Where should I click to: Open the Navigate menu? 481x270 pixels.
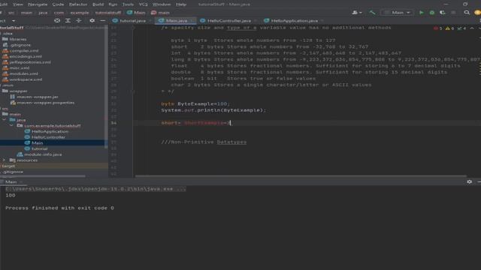coord(38,4)
